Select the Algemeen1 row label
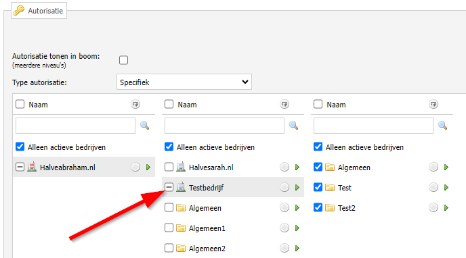The height and width of the screenshot is (258, 466). (207, 228)
